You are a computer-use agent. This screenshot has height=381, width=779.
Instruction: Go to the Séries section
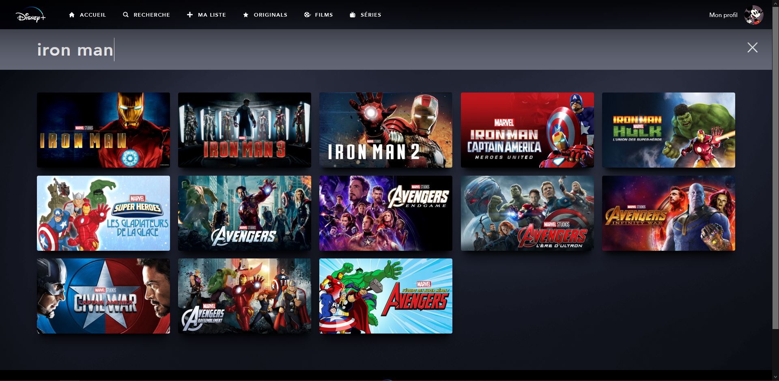click(370, 15)
